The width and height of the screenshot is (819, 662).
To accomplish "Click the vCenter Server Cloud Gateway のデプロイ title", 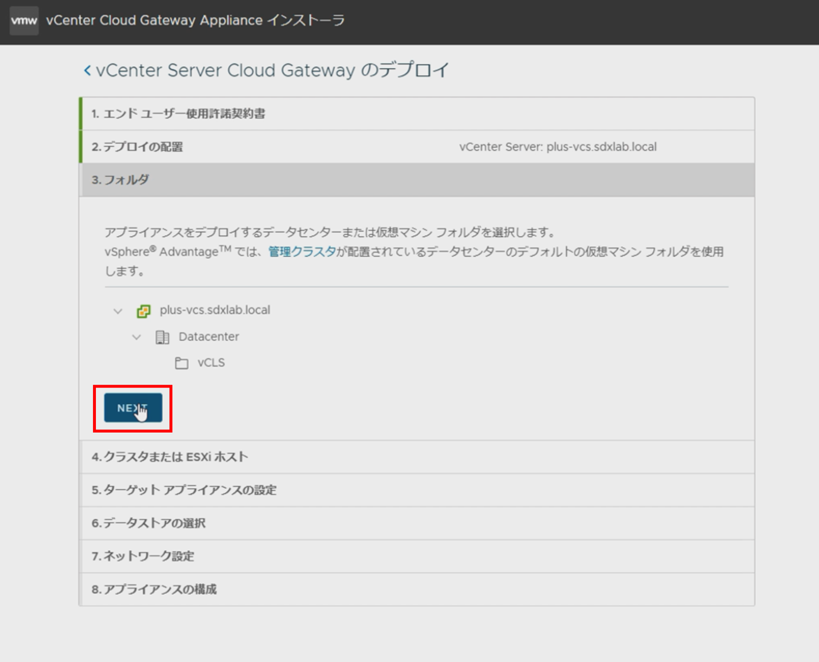I will click(x=273, y=71).
